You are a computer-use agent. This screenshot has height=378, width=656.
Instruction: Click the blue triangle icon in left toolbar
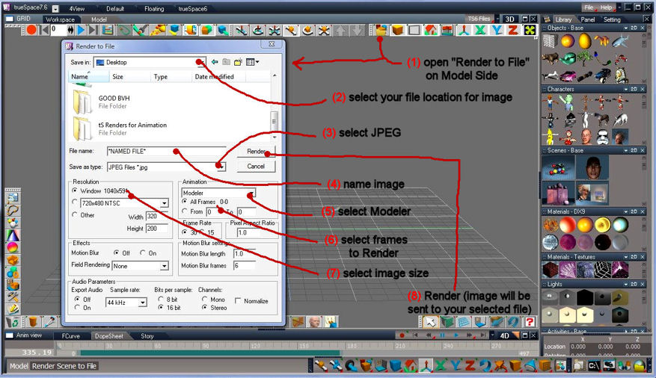[x=13, y=235]
